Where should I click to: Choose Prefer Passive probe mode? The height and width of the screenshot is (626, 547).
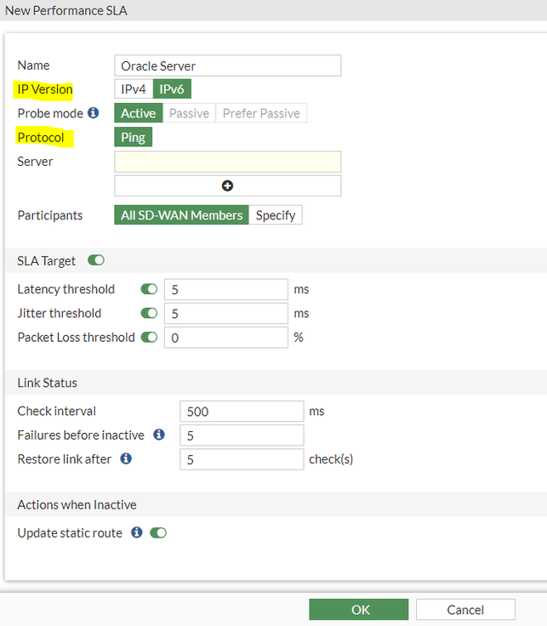coord(261,113)
